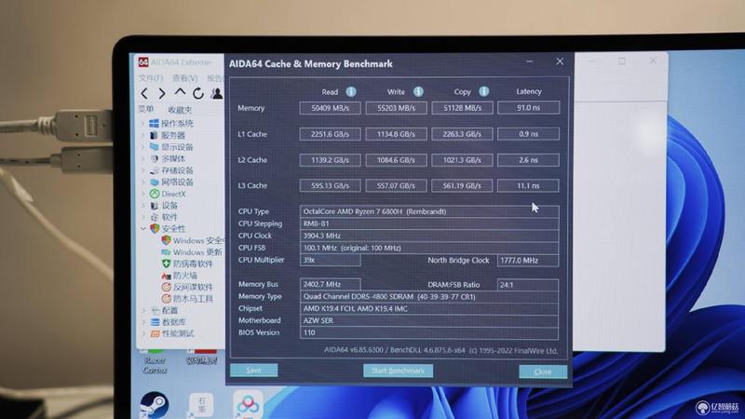745x419 pixels.
Task: Click the shield icon beside Windows 安全
Action: 166,240
